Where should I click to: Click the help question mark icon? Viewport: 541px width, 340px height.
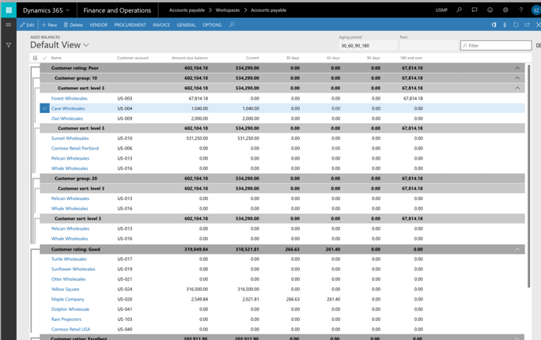[520, 10]
